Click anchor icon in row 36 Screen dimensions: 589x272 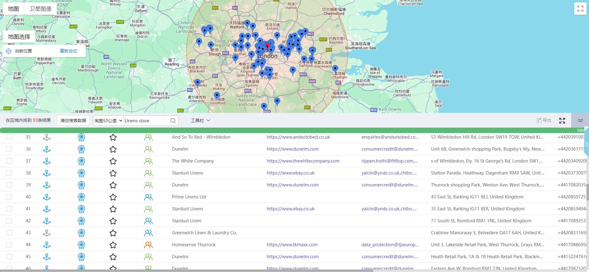click(47, 149)
